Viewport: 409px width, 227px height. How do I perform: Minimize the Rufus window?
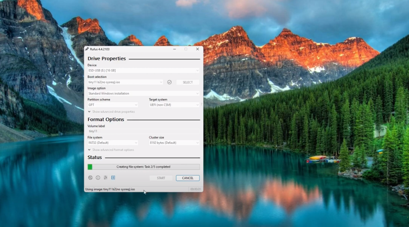[174, 49]
